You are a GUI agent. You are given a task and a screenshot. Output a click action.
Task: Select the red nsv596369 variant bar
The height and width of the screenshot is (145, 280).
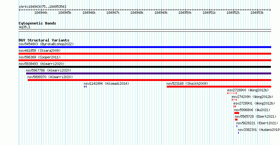(x=145, y=60)
